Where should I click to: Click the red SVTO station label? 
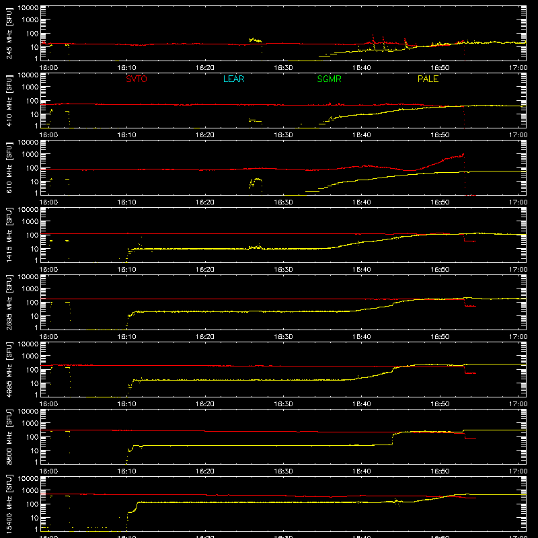click(137, 79)
